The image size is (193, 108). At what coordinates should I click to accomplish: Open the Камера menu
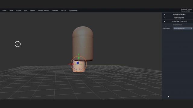tap(32, 10)
